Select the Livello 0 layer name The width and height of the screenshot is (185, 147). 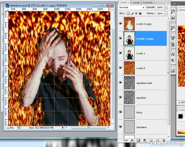141,68
